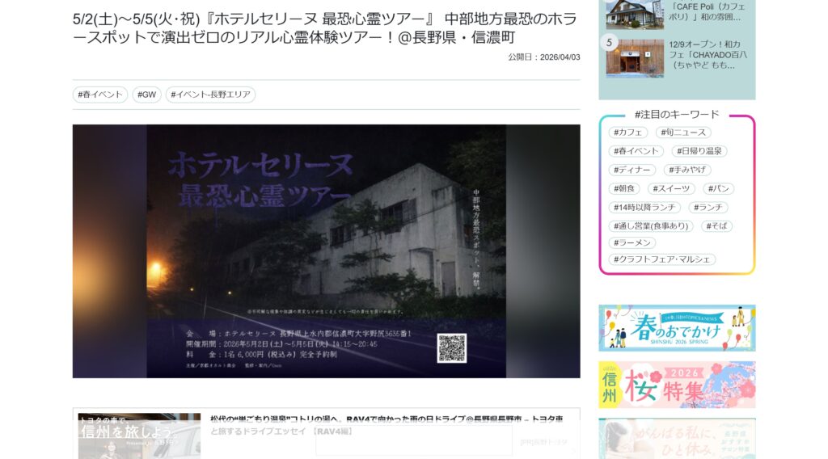Pick the #14時以降ランチ keyword tag
The width and height of the screenshot is (828, 459).
(644, 207)
